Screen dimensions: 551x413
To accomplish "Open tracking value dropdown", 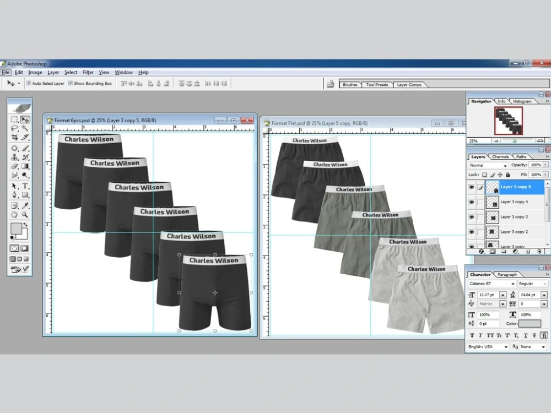I will click(544, 304).
